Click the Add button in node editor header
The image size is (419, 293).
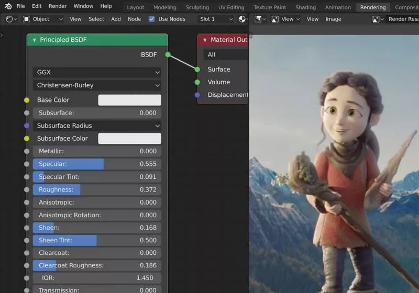click(116, 19)
